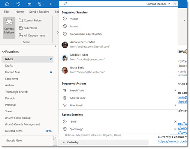Remove the "pathology" recent search entry
Image resolution: width=190 pixels, height=149 pixels.
click(175, 129)
